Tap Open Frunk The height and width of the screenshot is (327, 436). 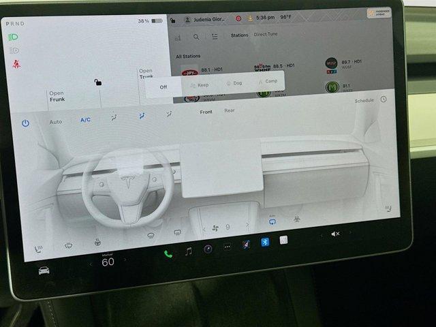click(x=57, y=96)
